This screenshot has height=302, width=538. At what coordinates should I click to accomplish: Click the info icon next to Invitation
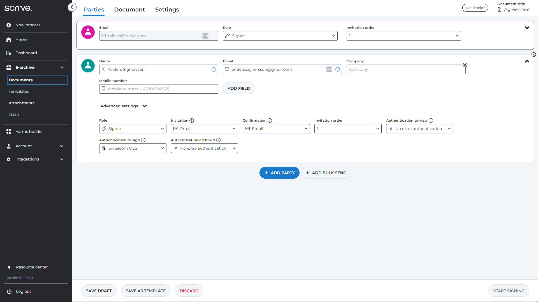pyautogui.click(x=192, y=121)
